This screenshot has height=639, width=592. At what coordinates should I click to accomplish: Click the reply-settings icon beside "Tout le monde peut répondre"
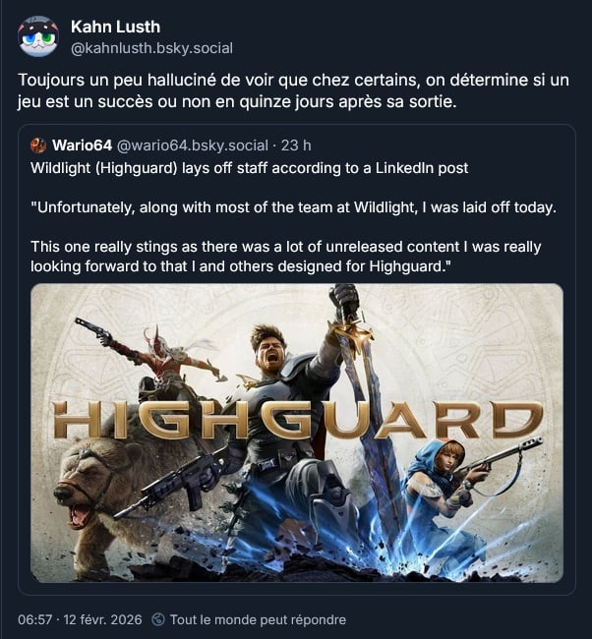click(158, 620)
